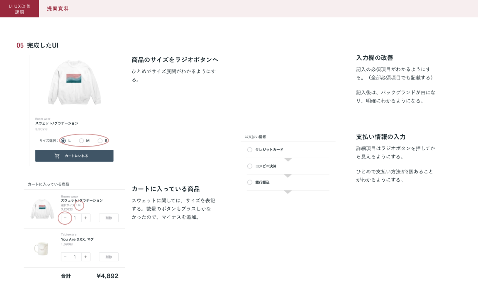Viewport: 478px width, 298px height.
Task: Pick size S radio button
Action: point(100,141)
